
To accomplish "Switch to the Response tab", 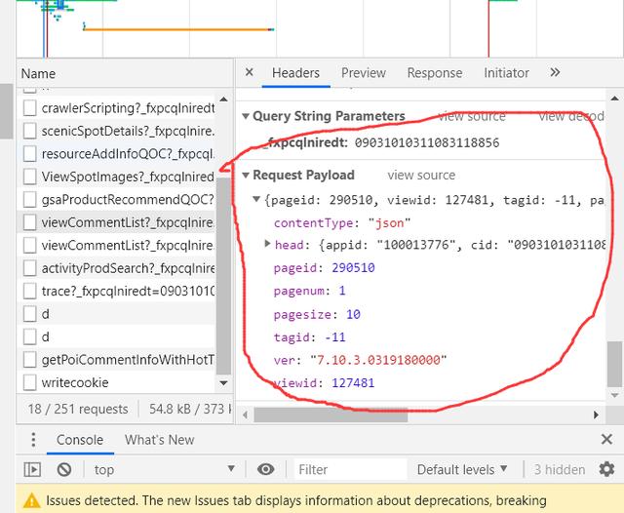I will pyautogui.click(x=435, y=73).
